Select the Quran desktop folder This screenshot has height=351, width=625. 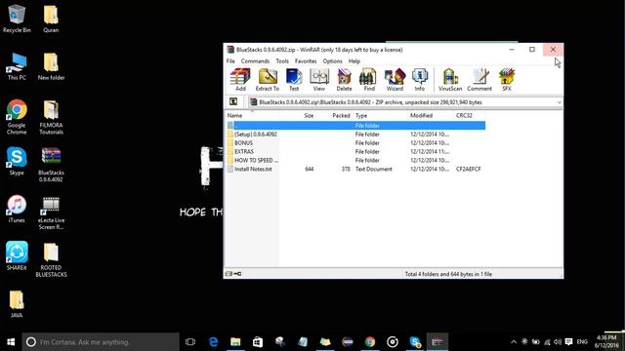(51, 19)
